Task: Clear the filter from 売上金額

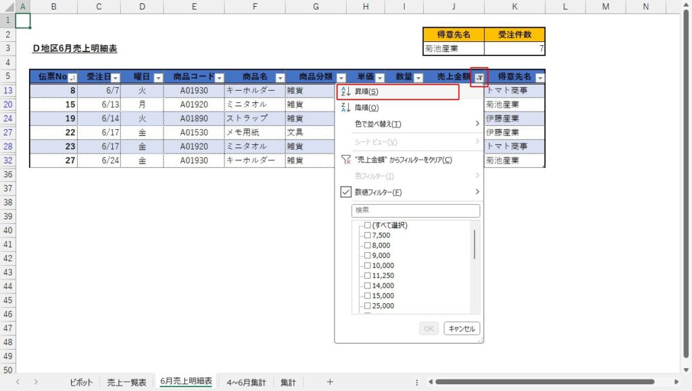Action: 403,160
